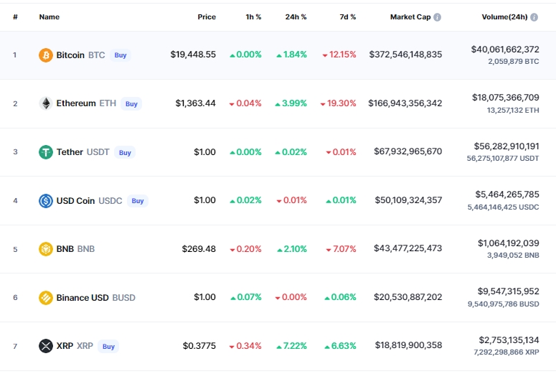556x379 pixels.
Task: Click Ethereum 24h change 3.99%
Action: 291,103
